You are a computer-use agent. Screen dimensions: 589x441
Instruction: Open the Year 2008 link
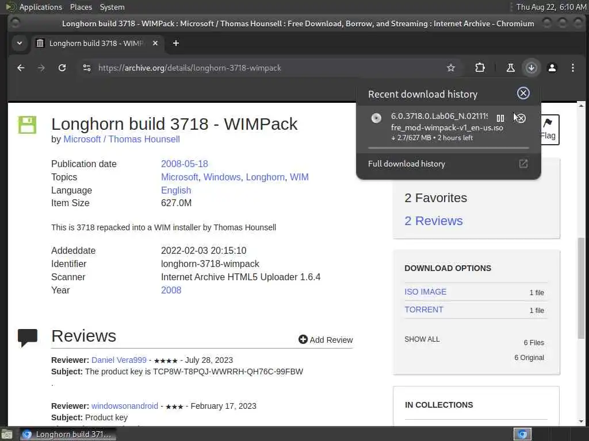(x=171, y=290)
